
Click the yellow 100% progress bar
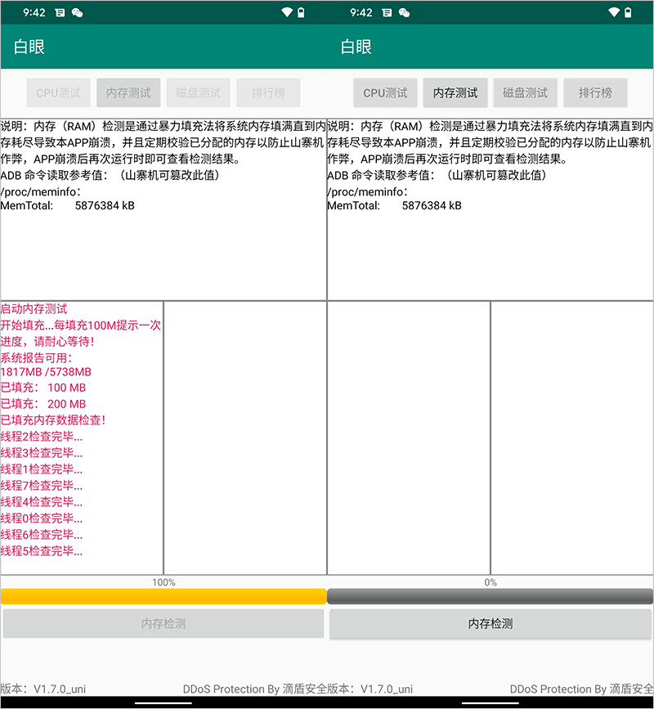163,596
